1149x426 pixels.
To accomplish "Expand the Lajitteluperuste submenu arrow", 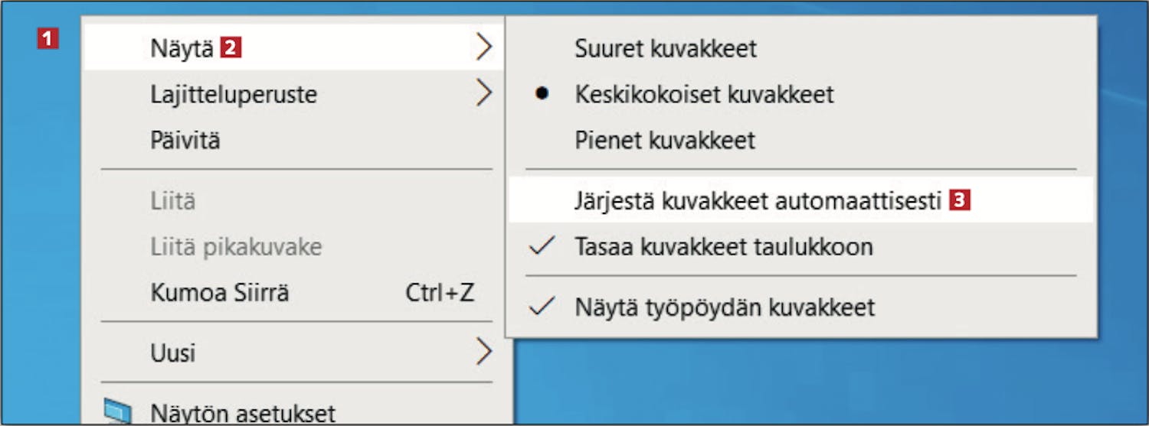I will 483,94.
